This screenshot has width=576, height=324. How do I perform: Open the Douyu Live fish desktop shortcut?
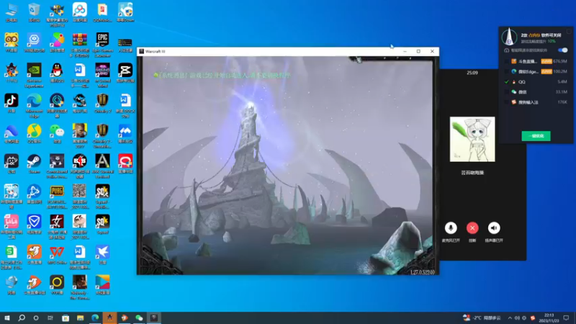(34, 255)
